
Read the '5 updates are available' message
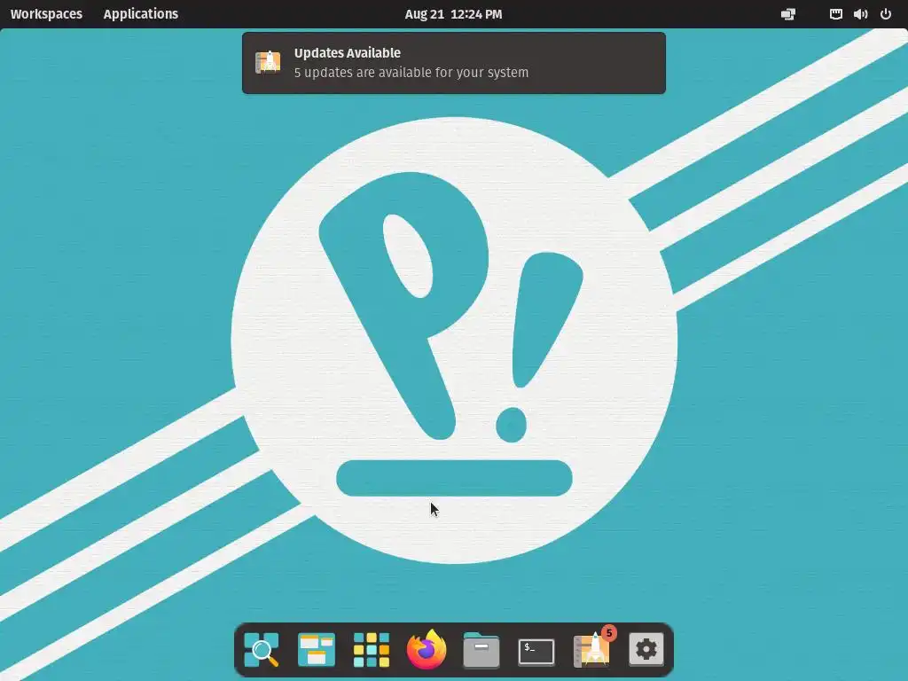pyautogui.click(x=411, y=73)
